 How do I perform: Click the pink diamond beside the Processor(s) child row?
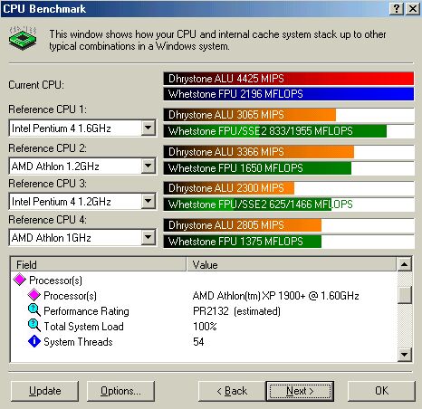click(x=34, y=295)
